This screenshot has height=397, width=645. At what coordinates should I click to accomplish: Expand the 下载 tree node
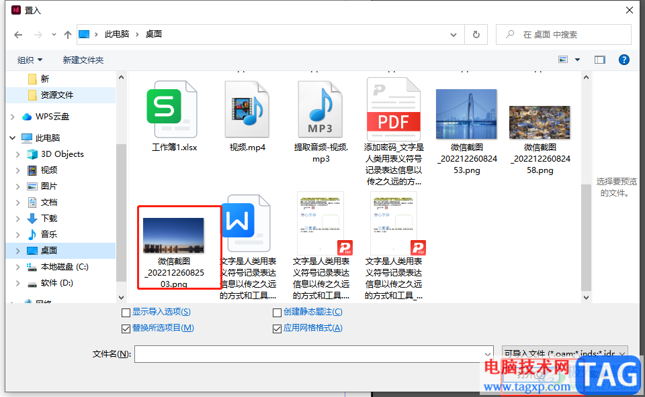pyautogui.click(x=18, y=219)
